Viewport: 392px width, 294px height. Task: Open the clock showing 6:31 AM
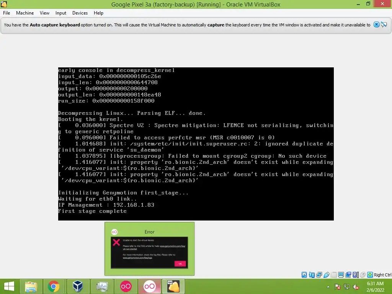(x=375, y=287)
